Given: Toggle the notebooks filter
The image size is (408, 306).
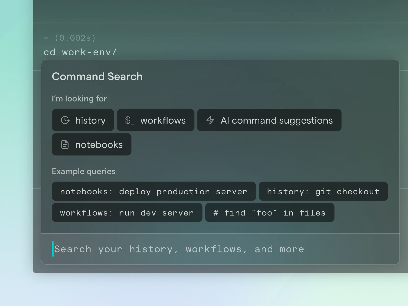Looking at the screenshot, I should (x=91, y=144).
